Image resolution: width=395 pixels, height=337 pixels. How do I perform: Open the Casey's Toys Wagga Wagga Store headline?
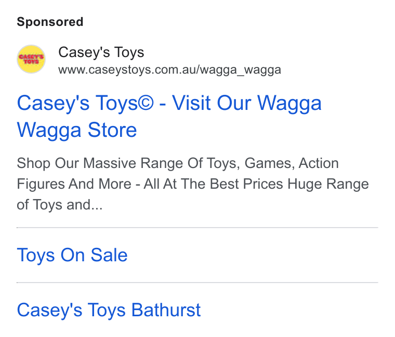click(x=169, y=116)
